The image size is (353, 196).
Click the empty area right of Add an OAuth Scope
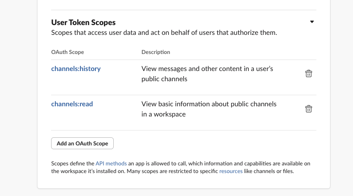214,143
